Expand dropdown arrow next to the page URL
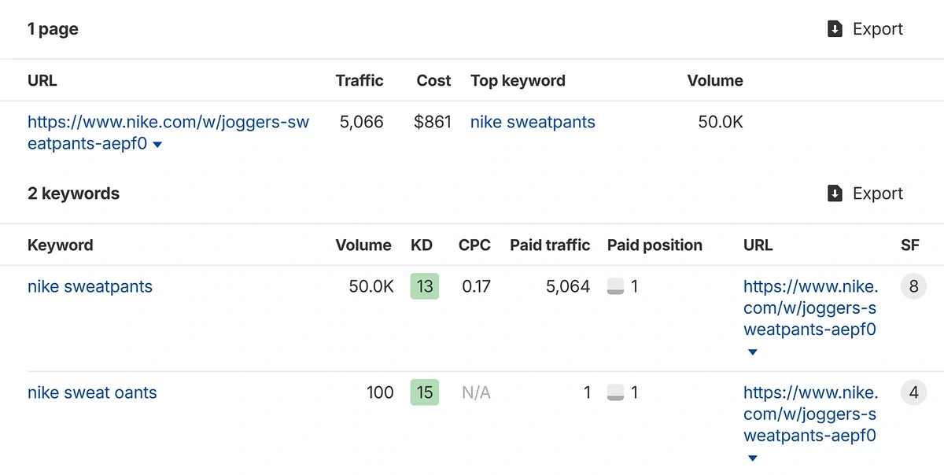944x475 pixels. point(157,145)
